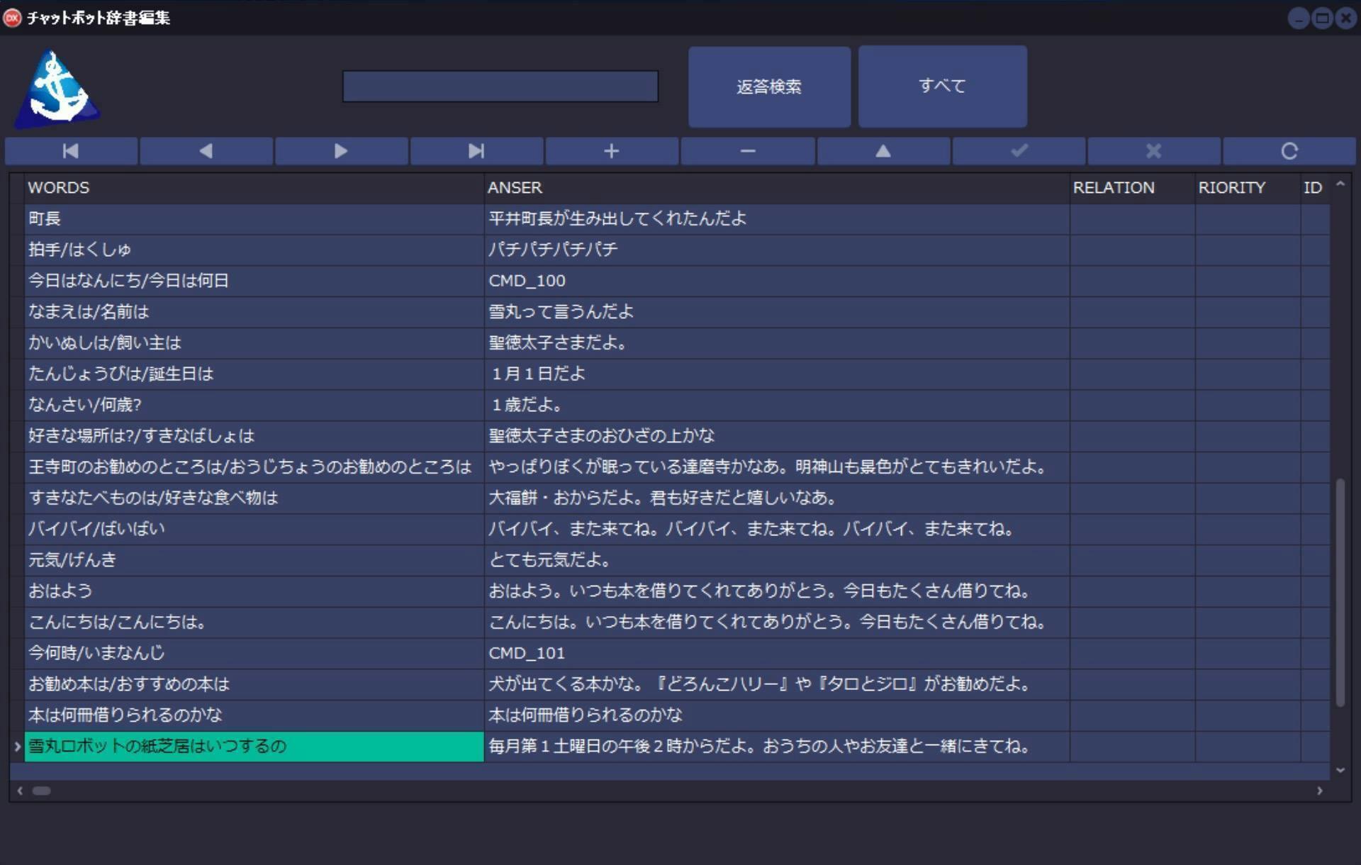Select バイバイ/ばいばい words cell
Viewport: 1361px width, 865px height.
point(254,530)
